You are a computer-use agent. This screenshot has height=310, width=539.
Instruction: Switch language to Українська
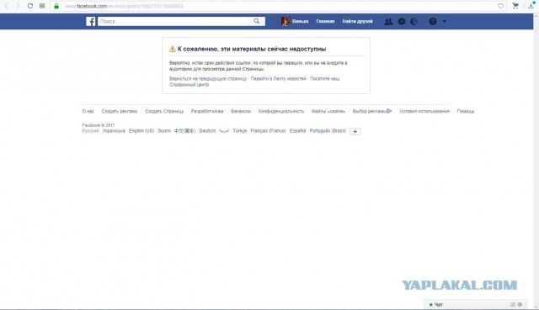point(114,131)
